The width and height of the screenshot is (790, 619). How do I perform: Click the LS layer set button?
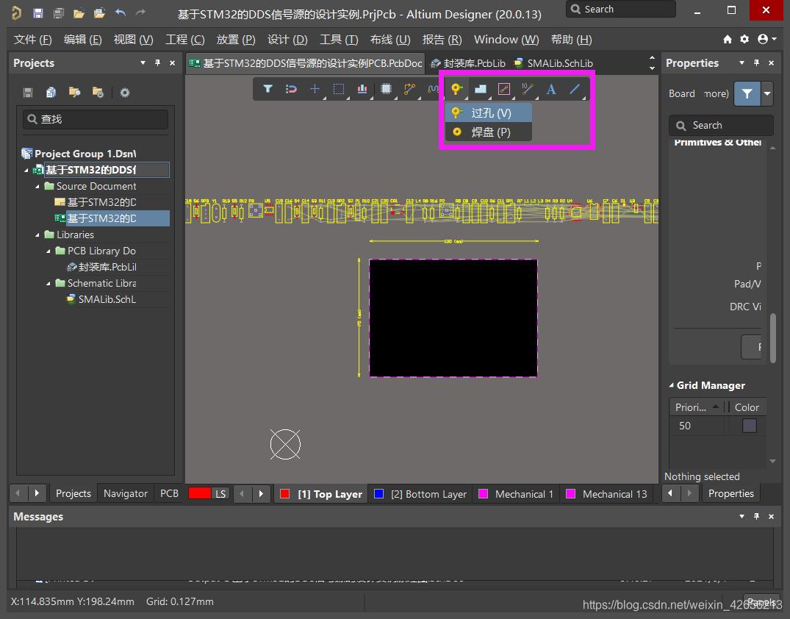(220, 493)
